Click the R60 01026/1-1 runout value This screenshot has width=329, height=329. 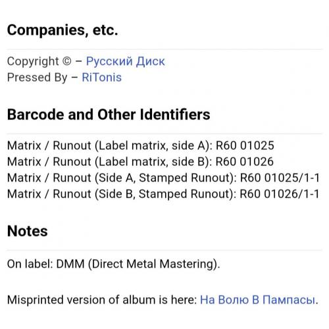[280, 194]
